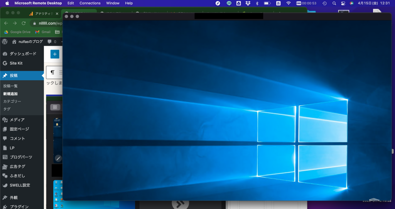This screenshot has height=209, width=395.
Task: Open Microsoft Remote Desktop app menu
Action: [38, 3]
